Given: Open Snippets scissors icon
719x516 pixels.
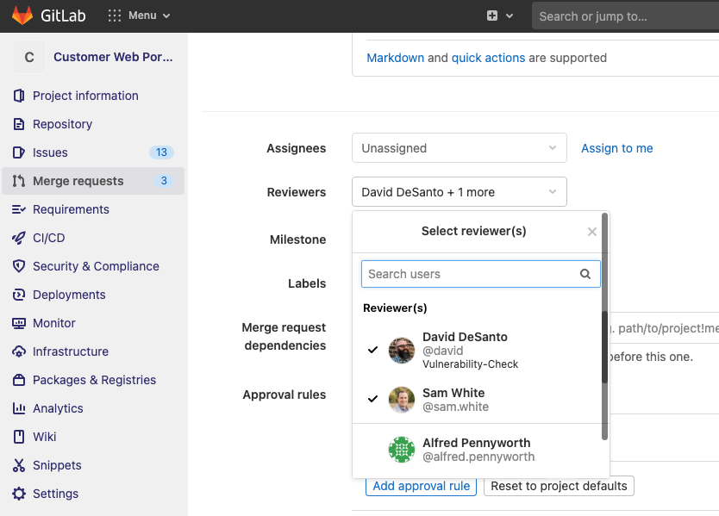Looking at the screenshot, I should click(19, 465).
